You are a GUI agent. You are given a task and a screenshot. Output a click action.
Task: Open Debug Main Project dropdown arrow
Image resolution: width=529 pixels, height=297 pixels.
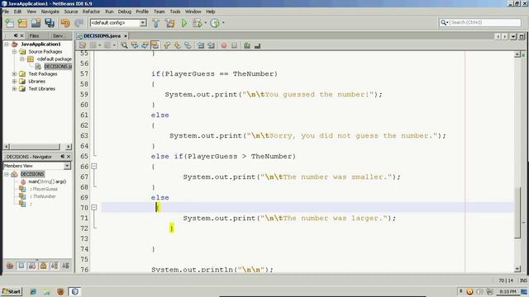[x=206, y=23]
